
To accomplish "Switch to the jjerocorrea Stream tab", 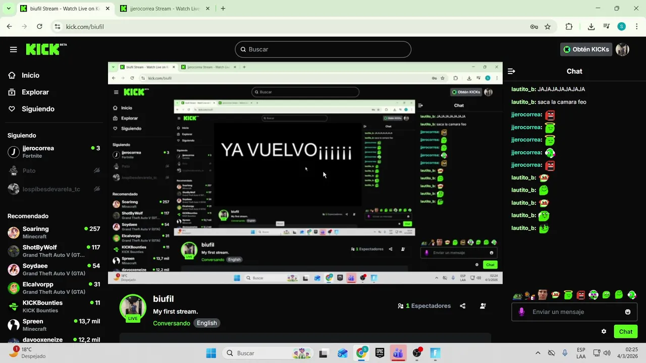I will 165,9.
